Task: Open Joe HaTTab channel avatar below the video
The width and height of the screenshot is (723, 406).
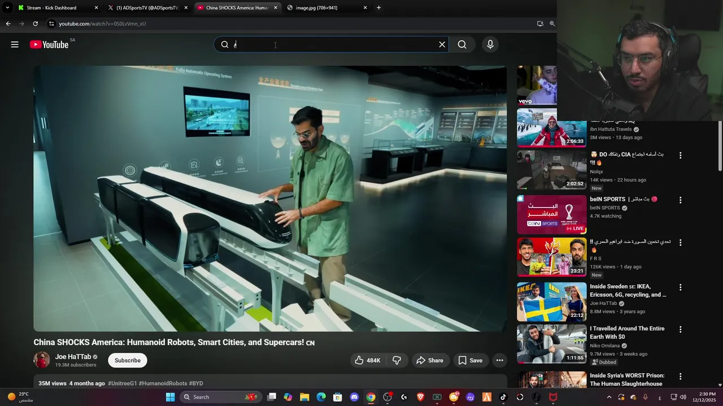Action: coord(42,360)
